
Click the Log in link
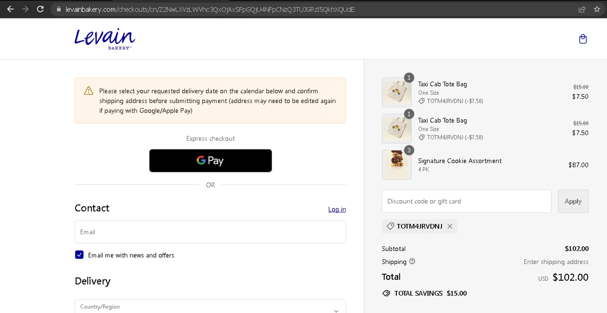tap(337, 209)
